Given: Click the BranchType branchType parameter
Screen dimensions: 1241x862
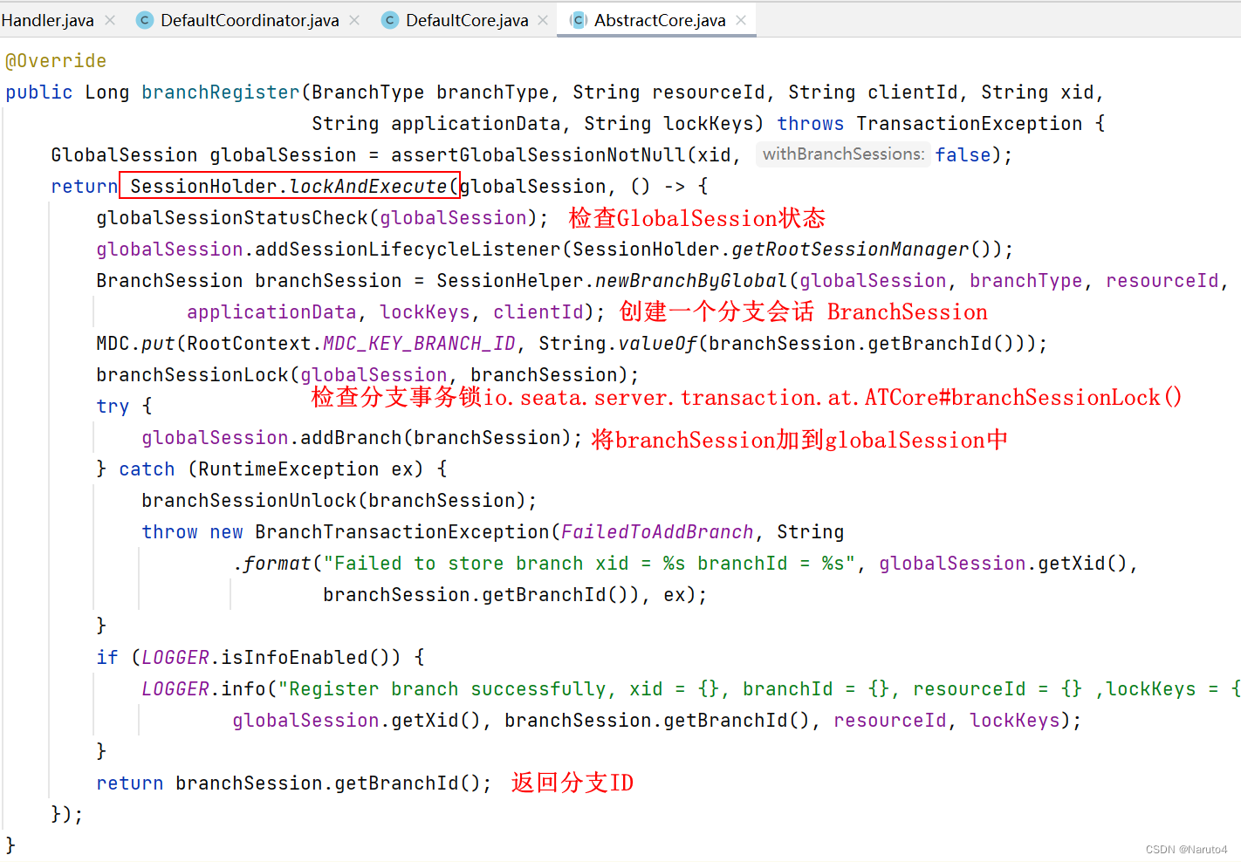Looking at the screenshot, I should (430, 92).
